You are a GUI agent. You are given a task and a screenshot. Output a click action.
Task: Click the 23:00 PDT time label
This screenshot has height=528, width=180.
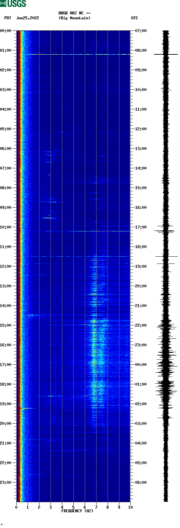(x=6, y=482)
